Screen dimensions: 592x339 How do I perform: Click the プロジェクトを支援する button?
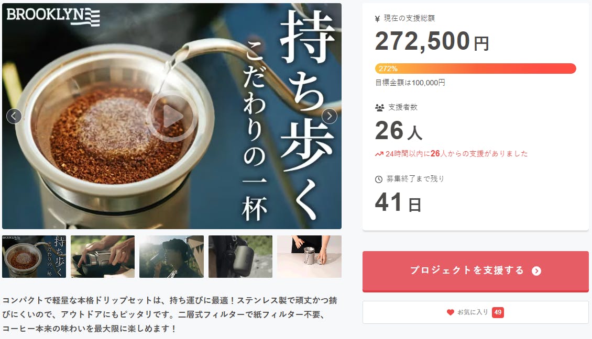475,271
